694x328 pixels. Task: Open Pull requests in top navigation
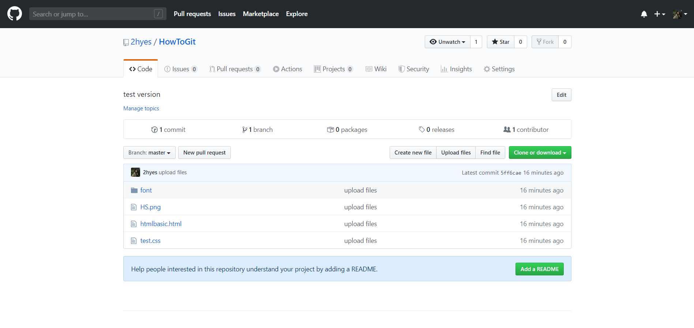pyautogui.click(x=192, y=14)
